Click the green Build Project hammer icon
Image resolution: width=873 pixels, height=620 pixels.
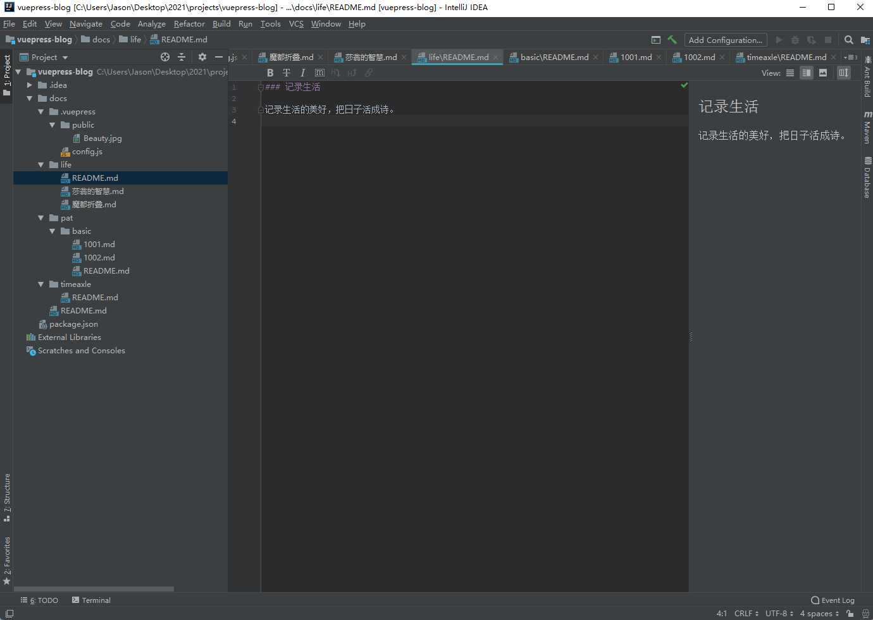click(672, 40)
